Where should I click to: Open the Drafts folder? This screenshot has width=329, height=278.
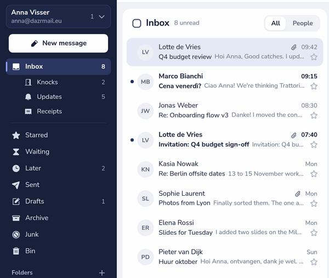coord(58,201)
